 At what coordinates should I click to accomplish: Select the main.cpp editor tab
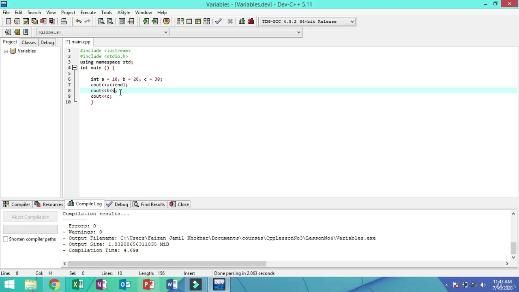[78, 42]
